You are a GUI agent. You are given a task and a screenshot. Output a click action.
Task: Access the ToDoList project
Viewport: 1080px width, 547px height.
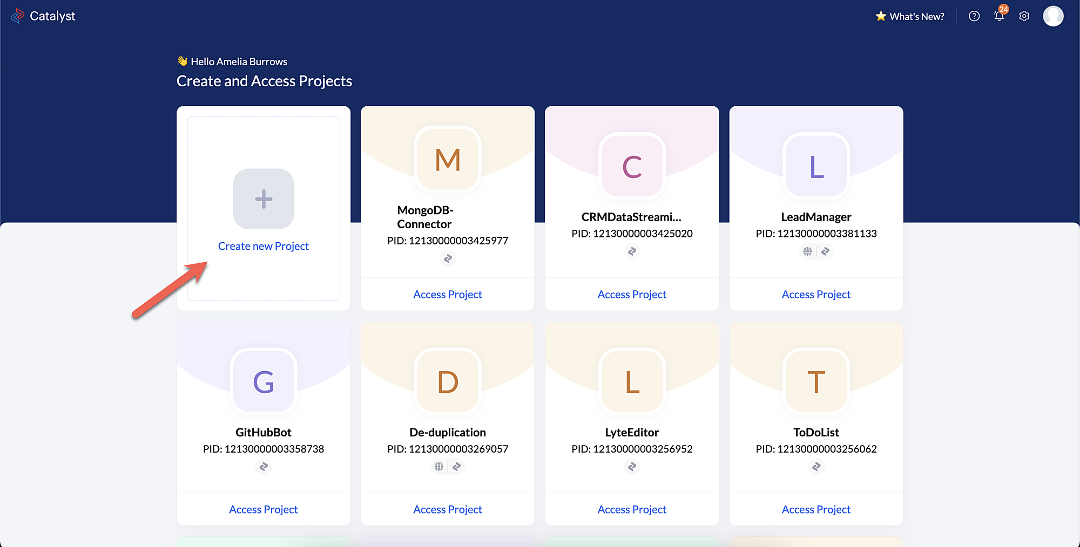(x=816, y=510)
